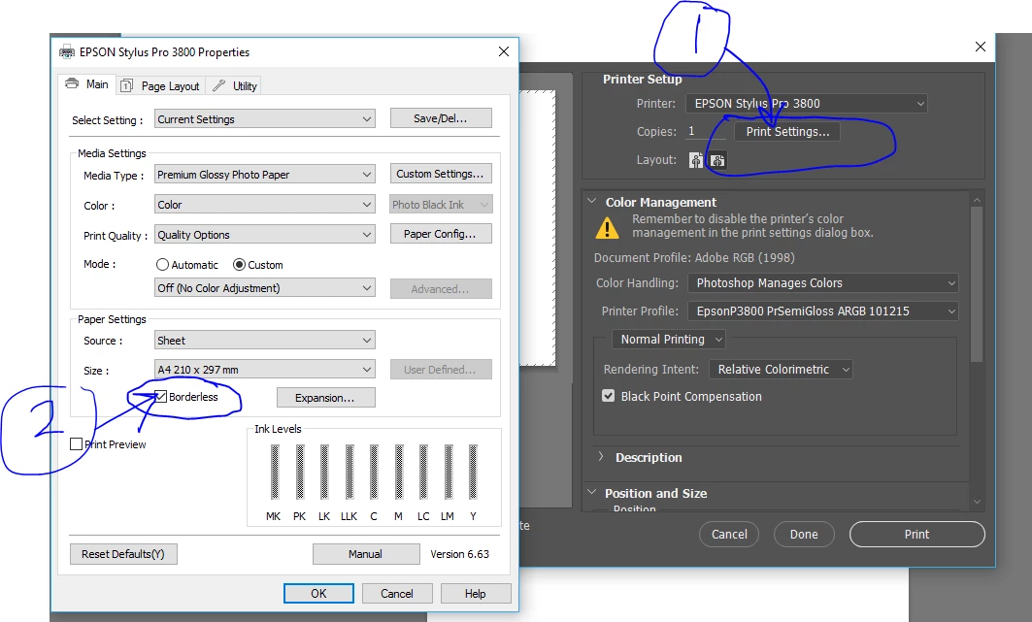Open the paper Size A4 dropdown
1032x622 pixels.
pyautogui.click(x=265, y=370)
